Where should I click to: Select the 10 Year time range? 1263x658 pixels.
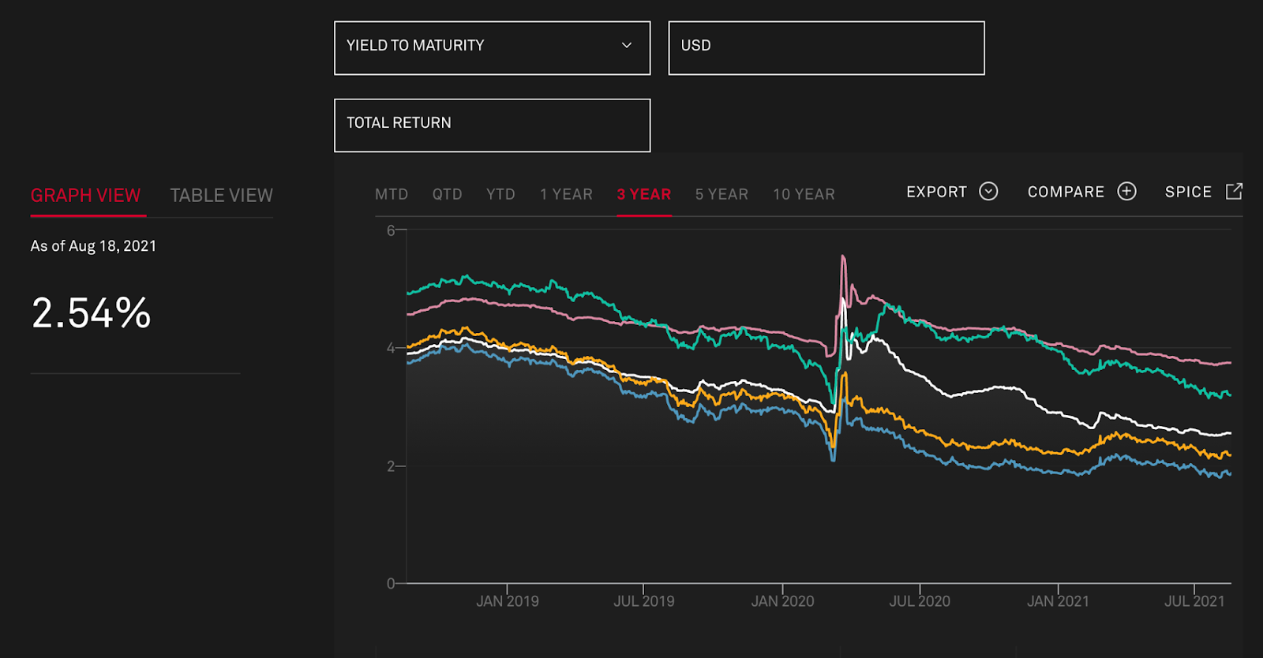point(804,194)
